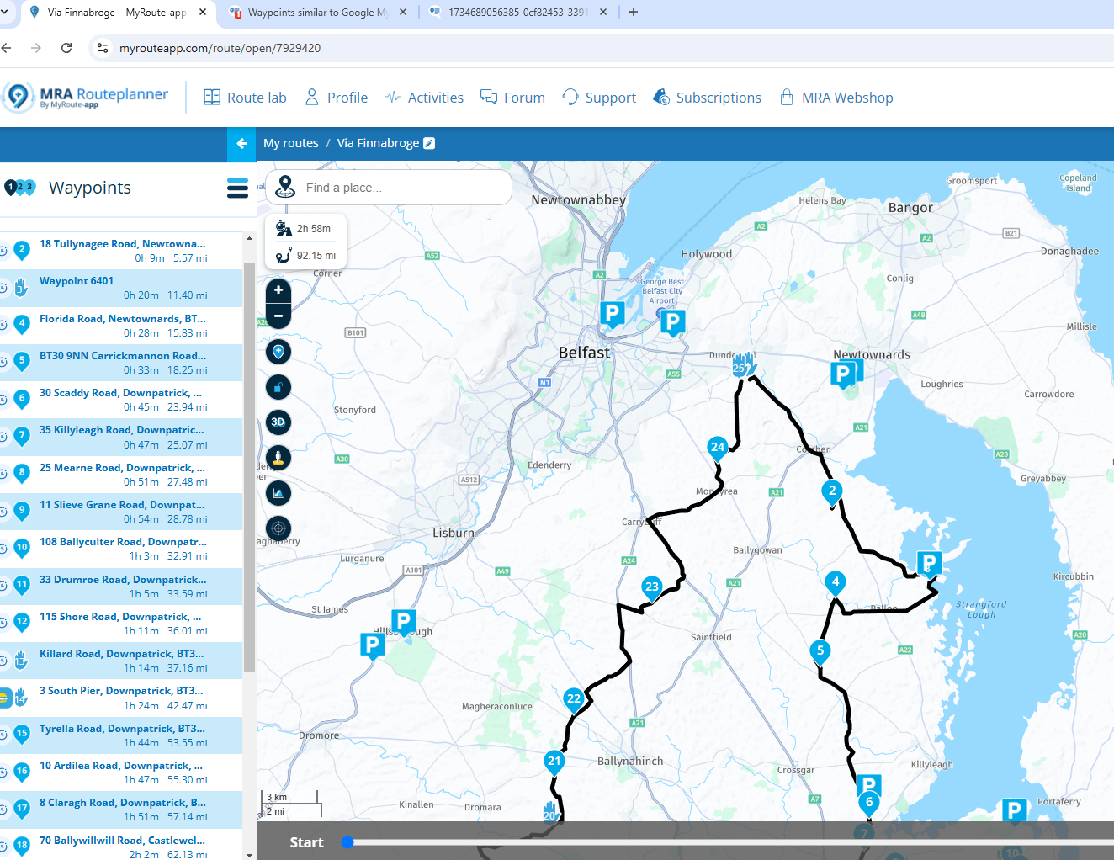Image resolution: width=1114 pixels, height=860 pixels.
Task: Select Florida Road, Newtownards waypoint
Action: (x=121, y=326)
